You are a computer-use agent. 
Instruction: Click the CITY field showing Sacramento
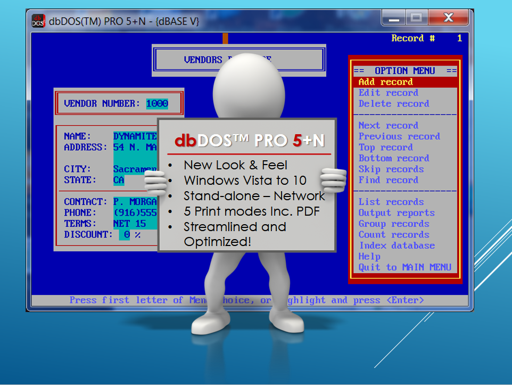135,169
